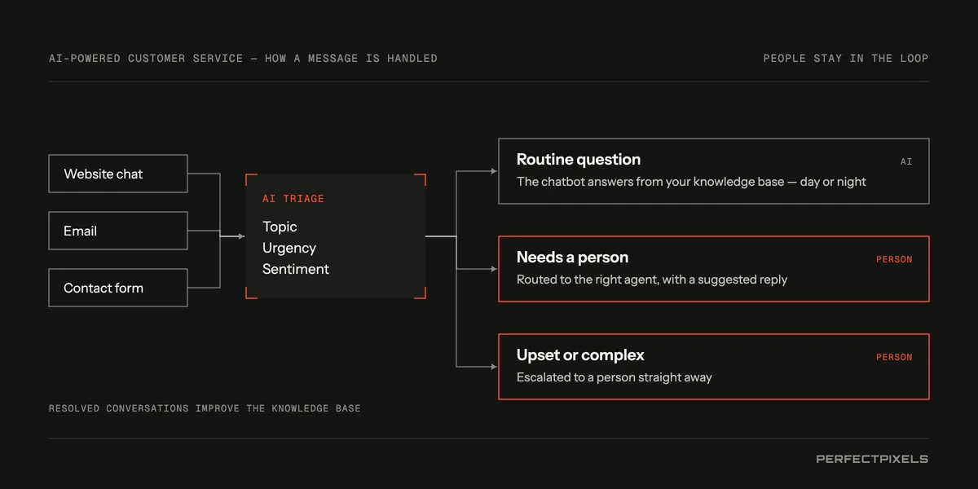This screenshot has height=489, width=978.
Task: Click PERSON tag on Needs a person card
Action: click(894, 259)
